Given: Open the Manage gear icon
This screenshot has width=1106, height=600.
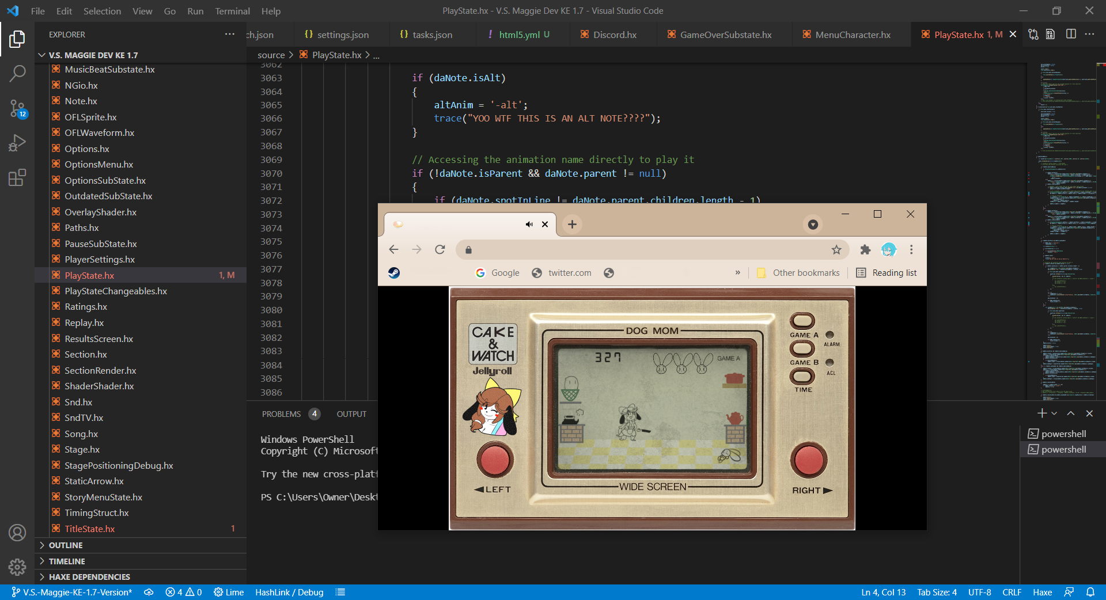Looking at the screenshot, I should click(x=17, y=567).
